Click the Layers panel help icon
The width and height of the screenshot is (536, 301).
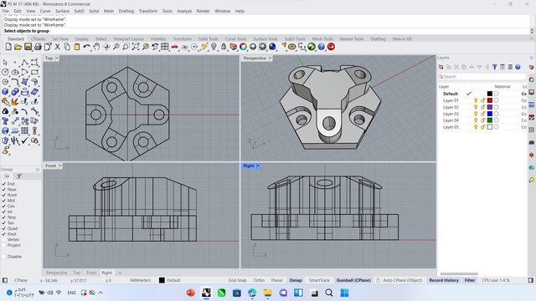(518, 67)
